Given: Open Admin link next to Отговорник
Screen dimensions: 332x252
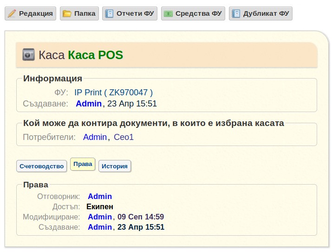Looking at the screenshot, I should [100, 197].
